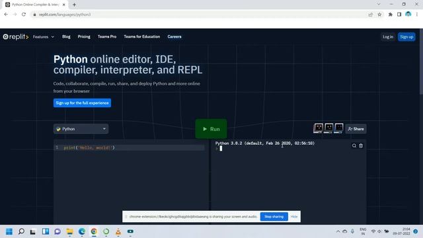423x238 pixels.
Task: Go back in browser history
Action: click(x=6, y=15)
